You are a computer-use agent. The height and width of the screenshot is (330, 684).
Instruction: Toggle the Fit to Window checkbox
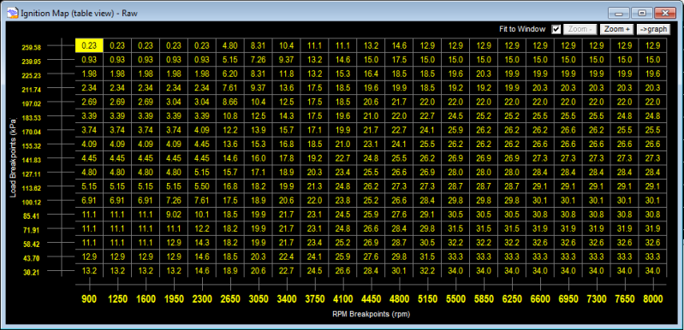[556, 29]
